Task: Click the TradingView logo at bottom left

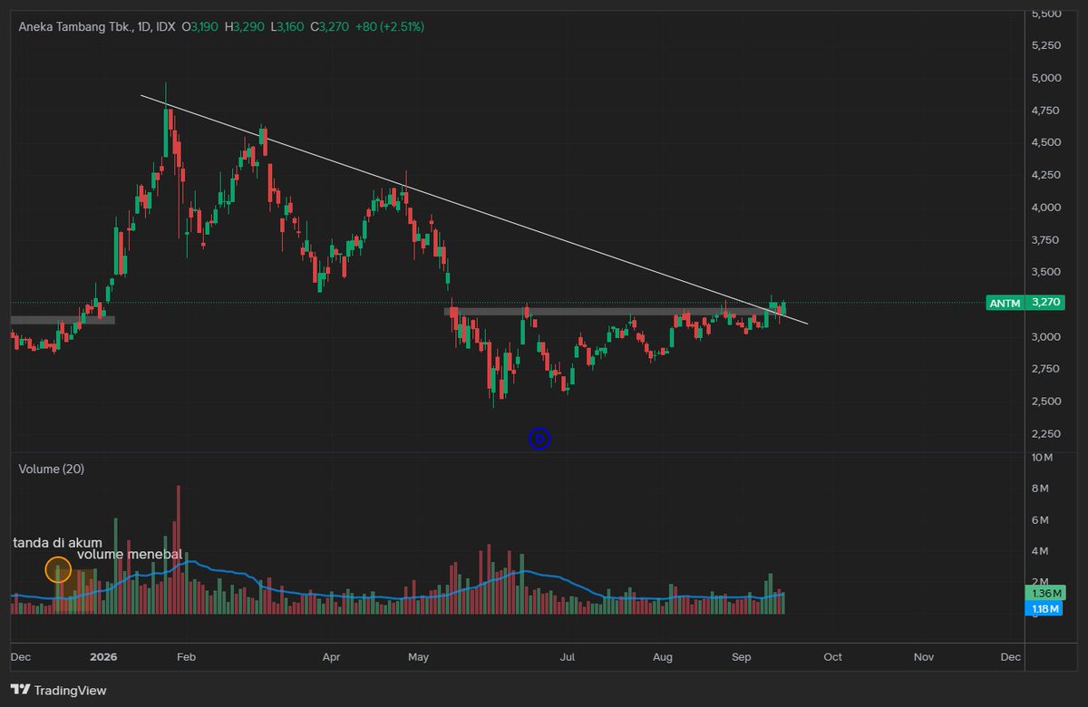Action: pyautogui.click(x=59, y=691)
